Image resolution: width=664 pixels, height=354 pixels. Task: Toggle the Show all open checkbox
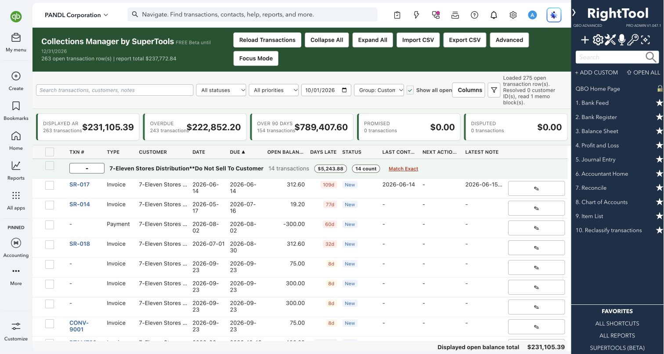(410, 90)
